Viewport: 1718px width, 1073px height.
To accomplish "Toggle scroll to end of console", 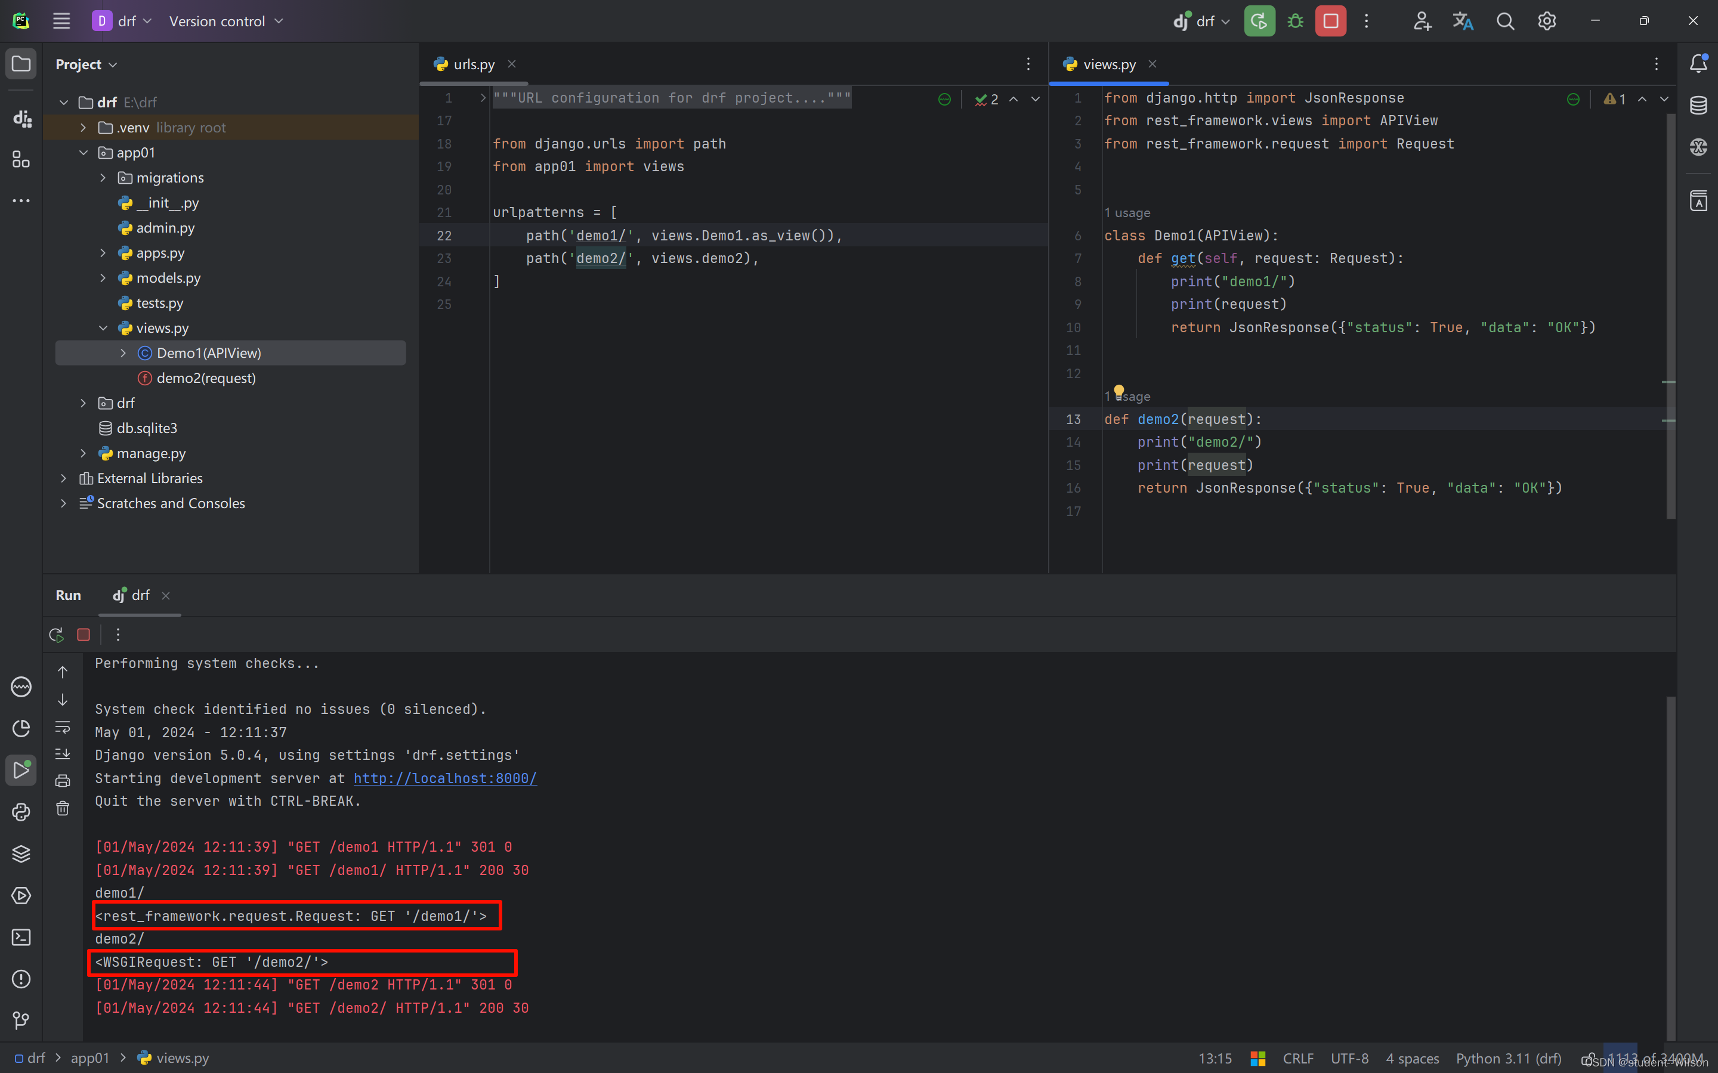I will coord(63,754).
